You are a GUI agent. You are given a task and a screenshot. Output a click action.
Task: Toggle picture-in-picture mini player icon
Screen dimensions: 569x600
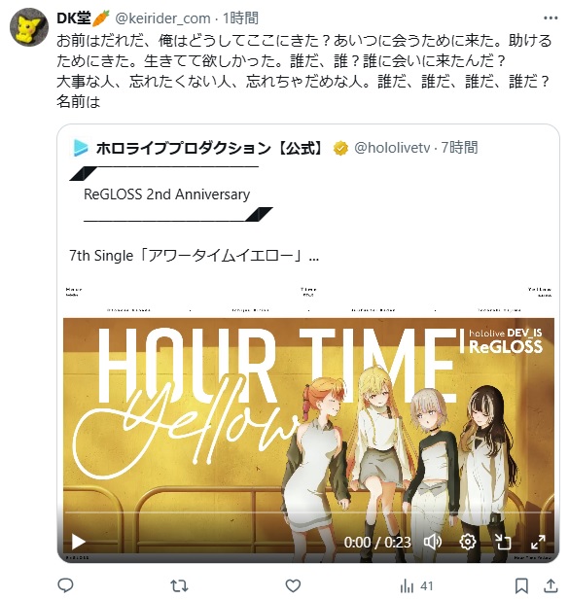coord(503,542)
